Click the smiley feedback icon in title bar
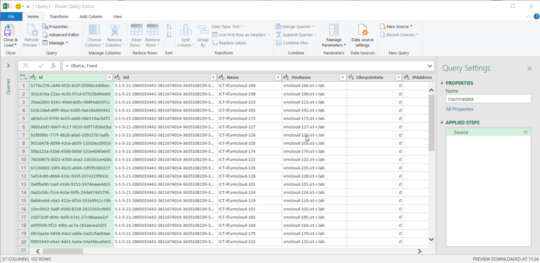The image size is (540, 263). pos(18,6)
